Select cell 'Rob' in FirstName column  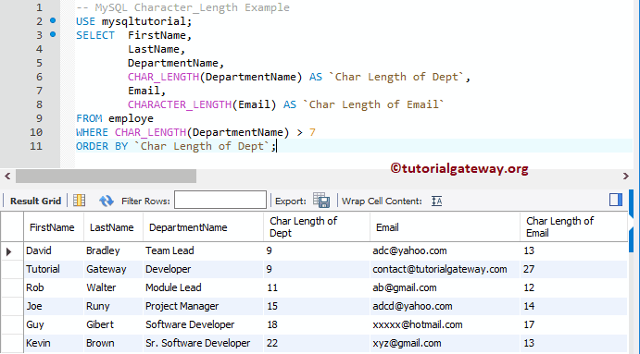[54, 287]
